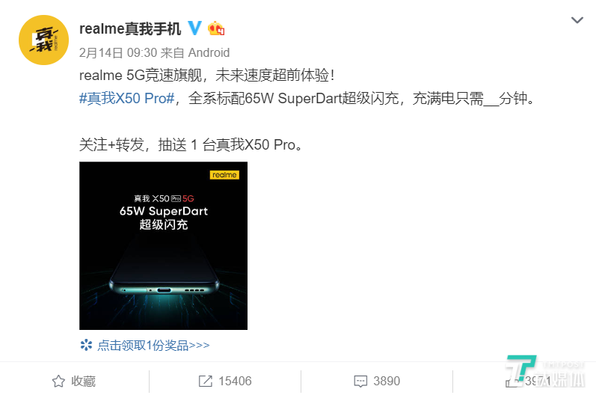Open the 15406 reposts count
Image resolution: width=596 pixels, height=398 pixels.
[x=235, y=381]
